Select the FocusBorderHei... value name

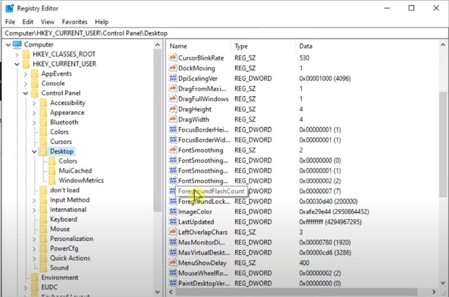click(x=204, y=130)
